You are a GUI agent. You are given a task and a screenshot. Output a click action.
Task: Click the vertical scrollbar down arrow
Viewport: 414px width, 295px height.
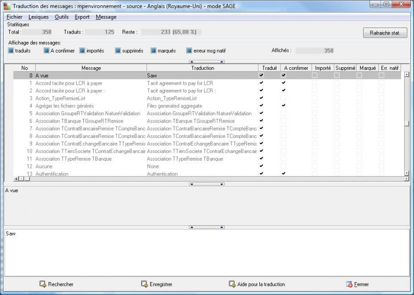coord(407,173)
